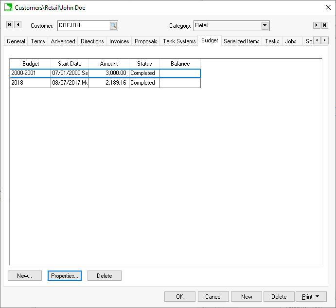The image size is (336, 308).
Task: Switch to the Invoices tab
Action: click(x=119, y=41)
